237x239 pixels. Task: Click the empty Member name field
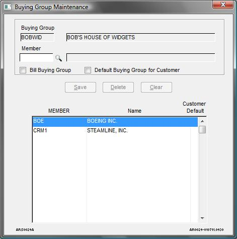click(x=140, y=58)
